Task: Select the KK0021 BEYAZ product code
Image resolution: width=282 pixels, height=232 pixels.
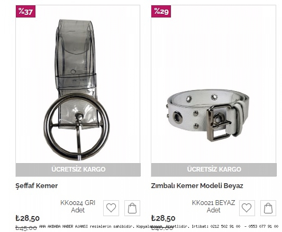Action: 213,203
